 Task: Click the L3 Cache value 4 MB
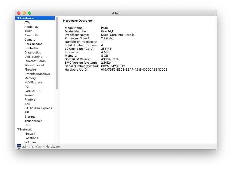[105, 52]
